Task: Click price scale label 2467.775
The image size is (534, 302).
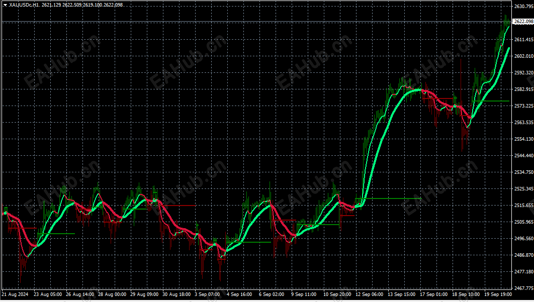Action: click(524, 288)
